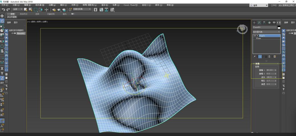Open the Select by Name dialog
This screenshot has width=296, height=136.
[31, 10]
